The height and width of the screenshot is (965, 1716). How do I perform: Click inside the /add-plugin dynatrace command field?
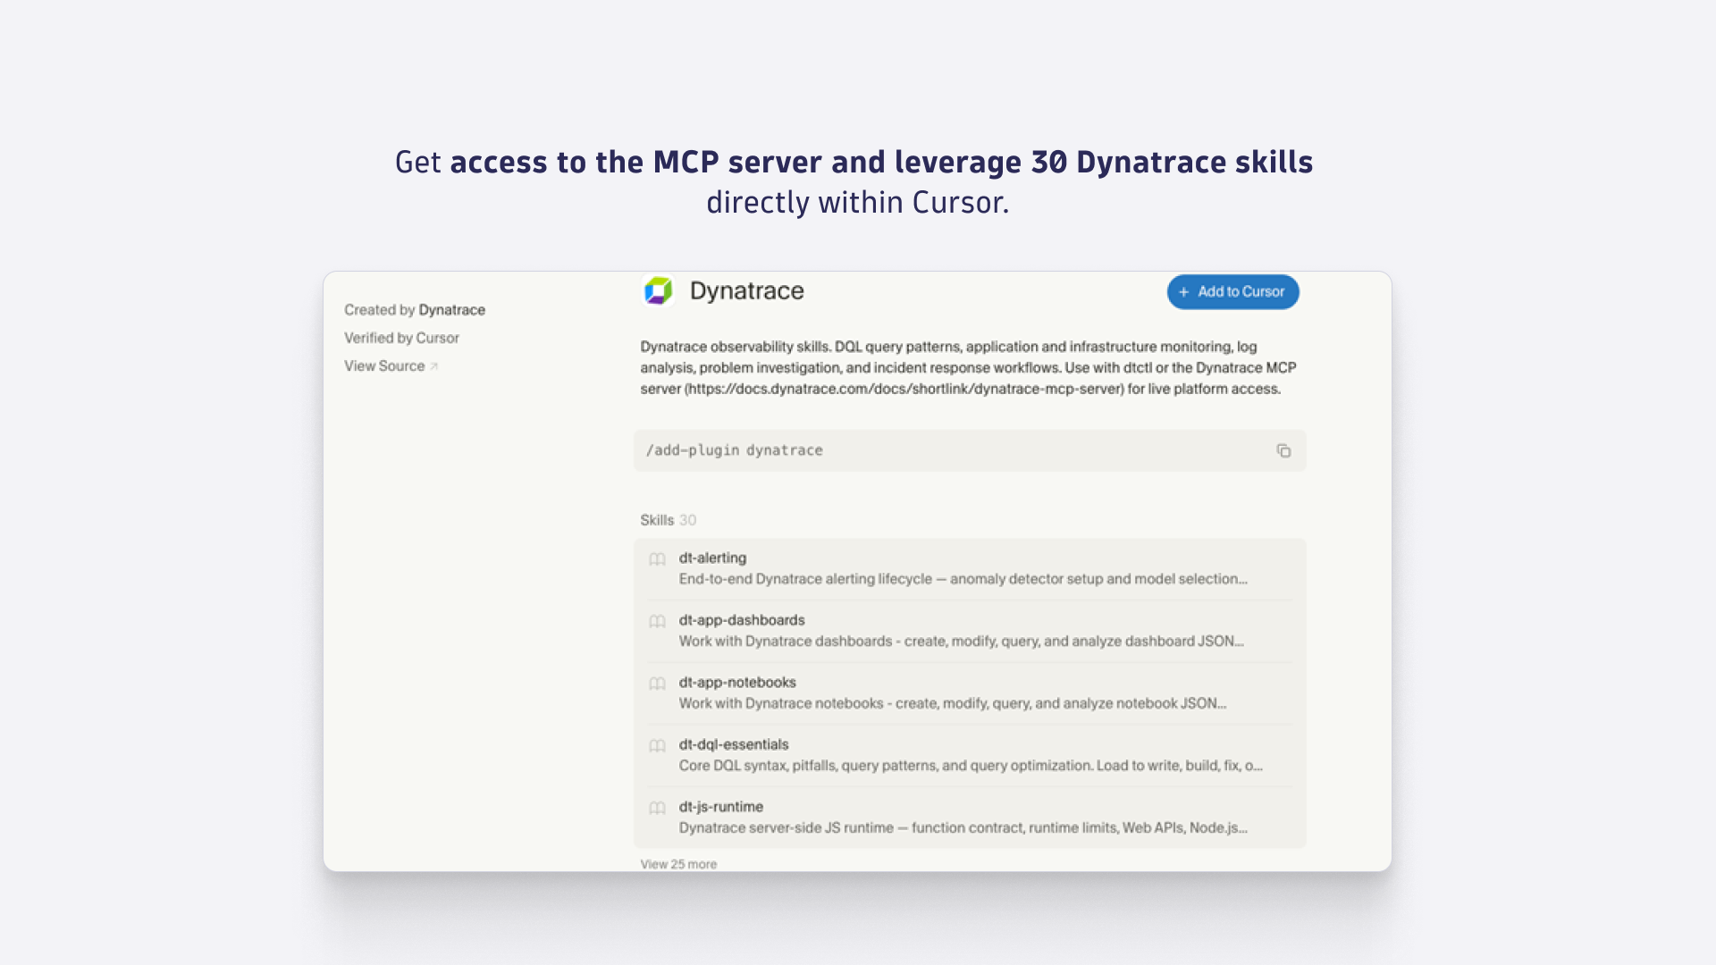click(970, 450)
